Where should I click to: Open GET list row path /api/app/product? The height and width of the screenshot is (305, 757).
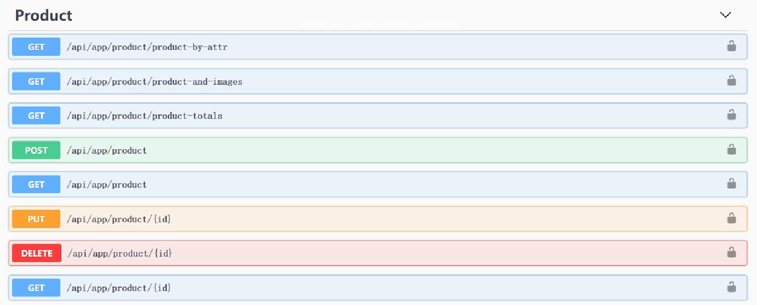click(107, 185)
